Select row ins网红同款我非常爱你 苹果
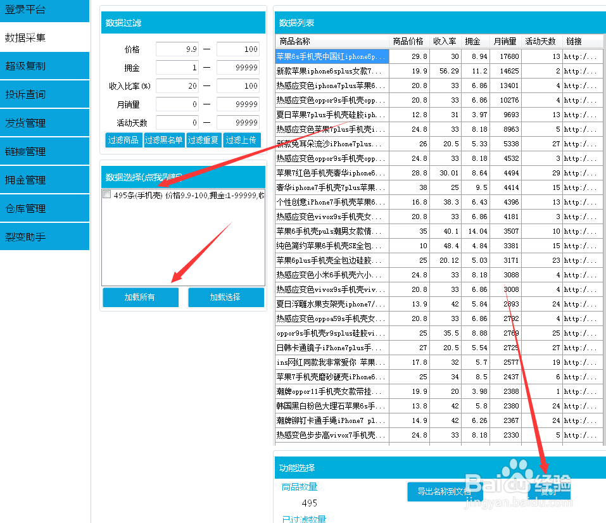The image size is (606, 523). (x=439, y=362)
